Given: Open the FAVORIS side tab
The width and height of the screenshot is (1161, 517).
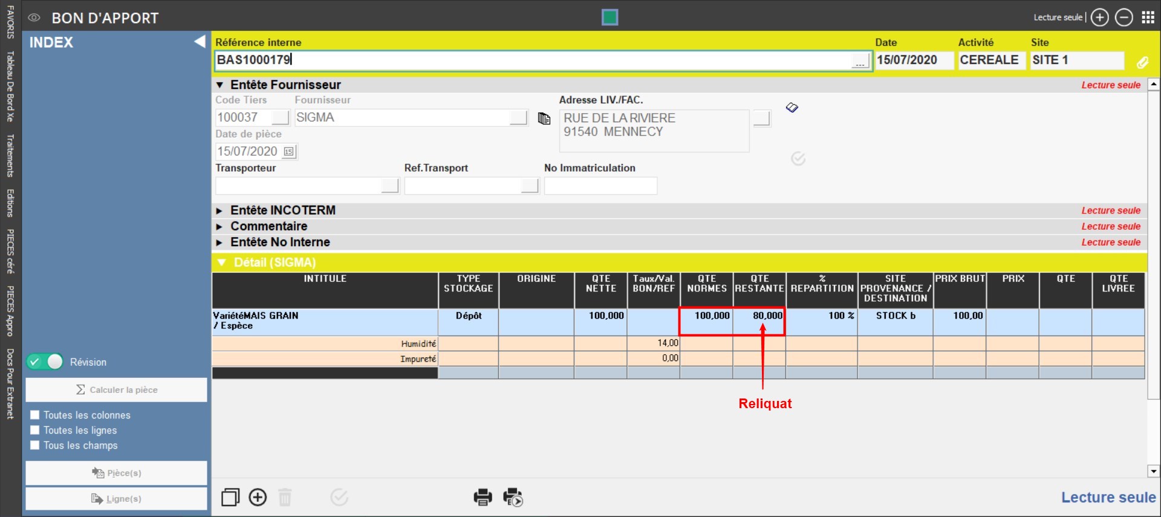Looking at the screenshot, I should pyautogui.click(x=10, y=22).
